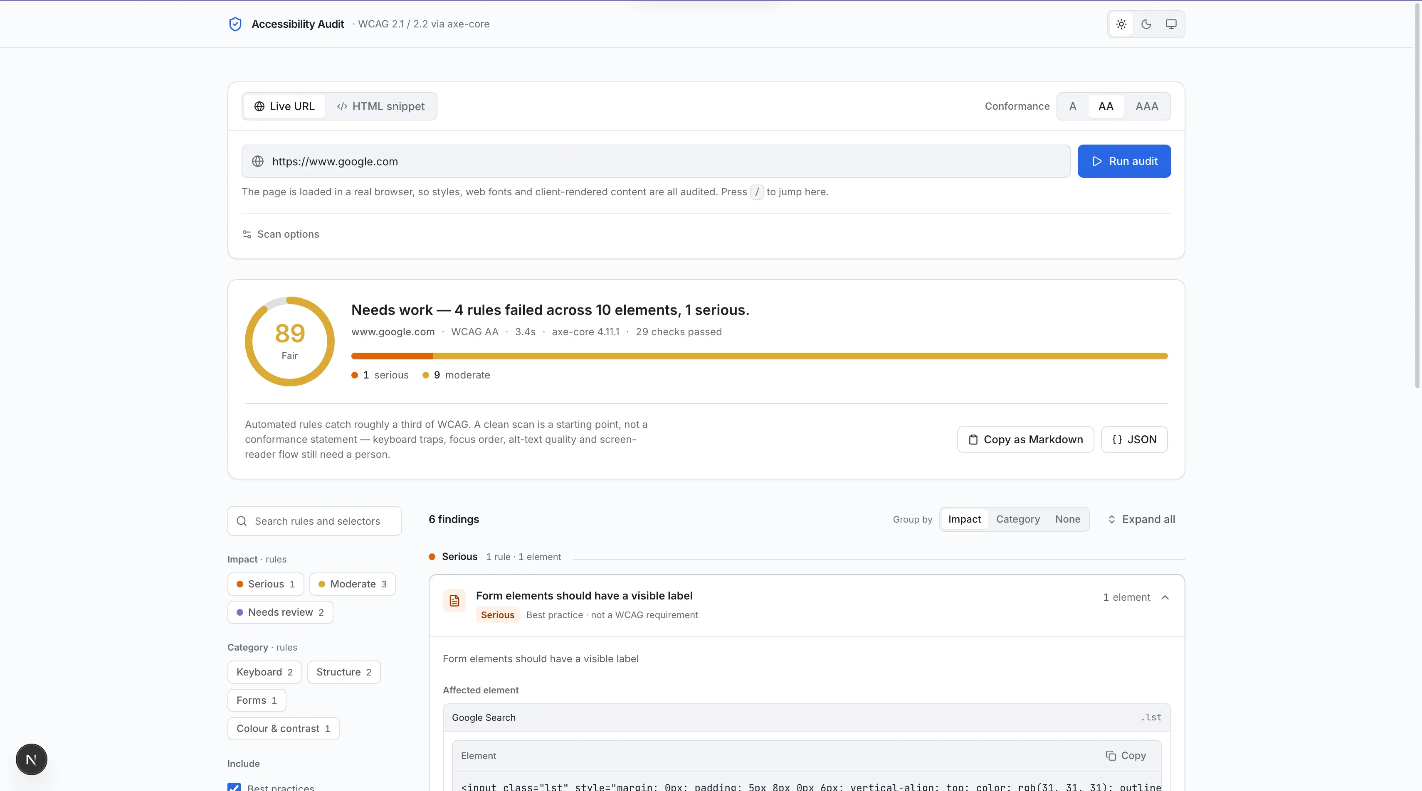Copy the report as Markdown
1422x791 pixels.
[x=1025, y=440]
